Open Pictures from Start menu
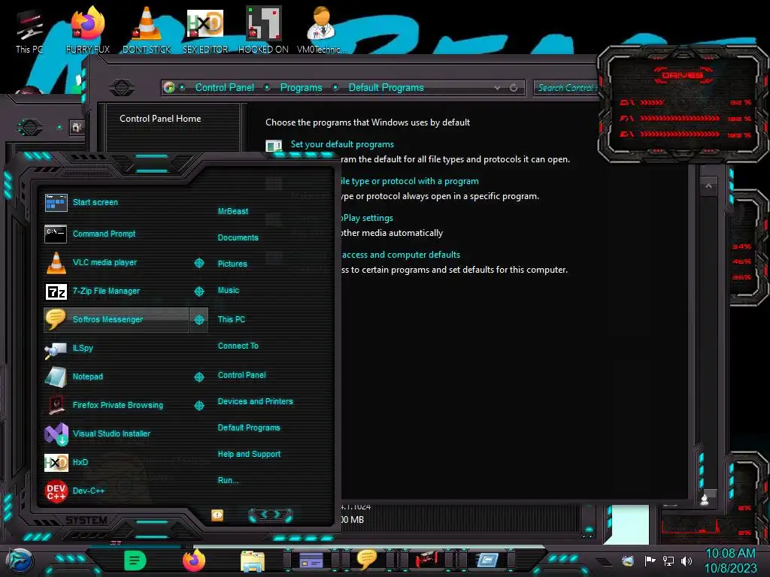Image resolution: width=770 pixels, height=577 pixels. point(232,264)
